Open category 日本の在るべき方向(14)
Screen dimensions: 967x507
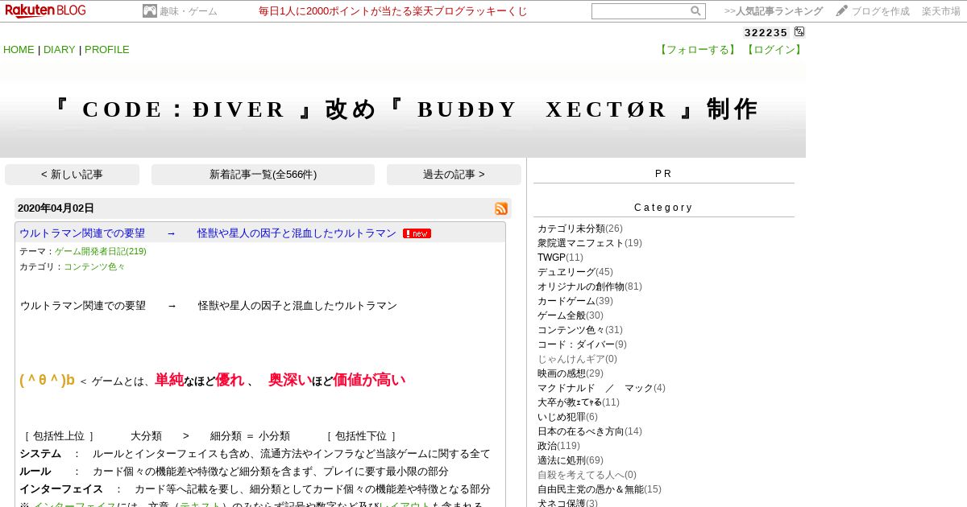(590, 431)
